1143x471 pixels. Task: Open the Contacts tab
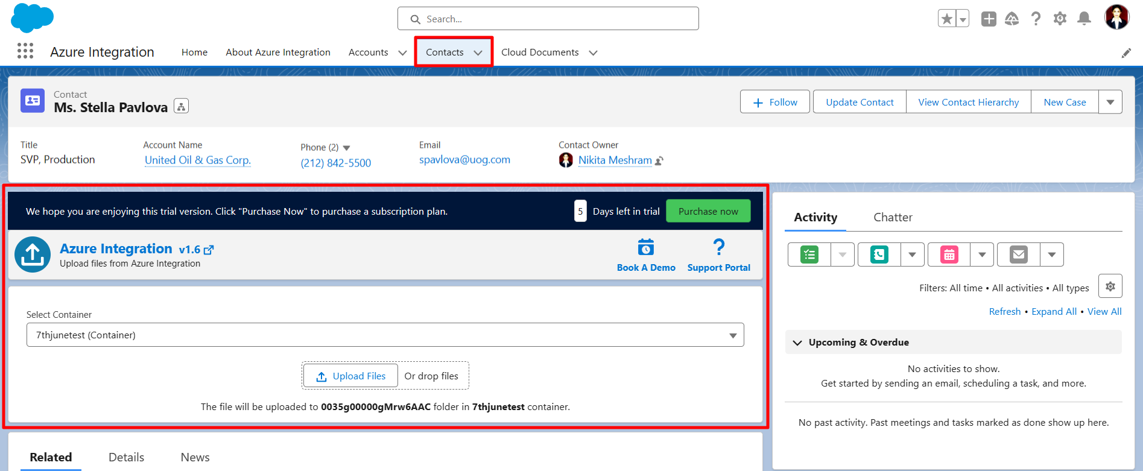(445, 52)
